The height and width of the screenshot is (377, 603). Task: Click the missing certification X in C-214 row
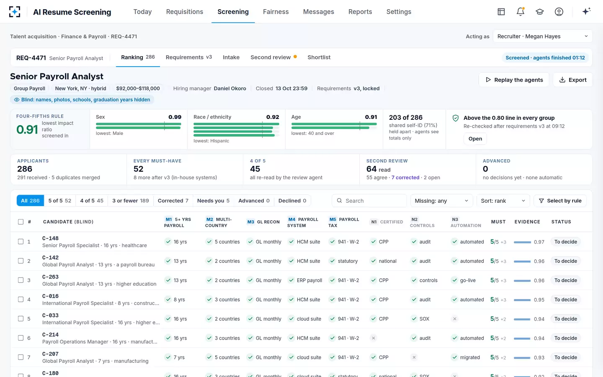point(374,338)
